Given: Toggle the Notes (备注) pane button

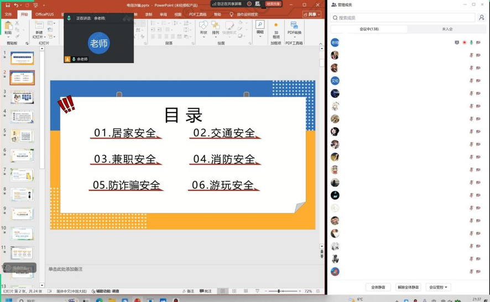Looking at the screenshot, I should [x=189, y=291].
